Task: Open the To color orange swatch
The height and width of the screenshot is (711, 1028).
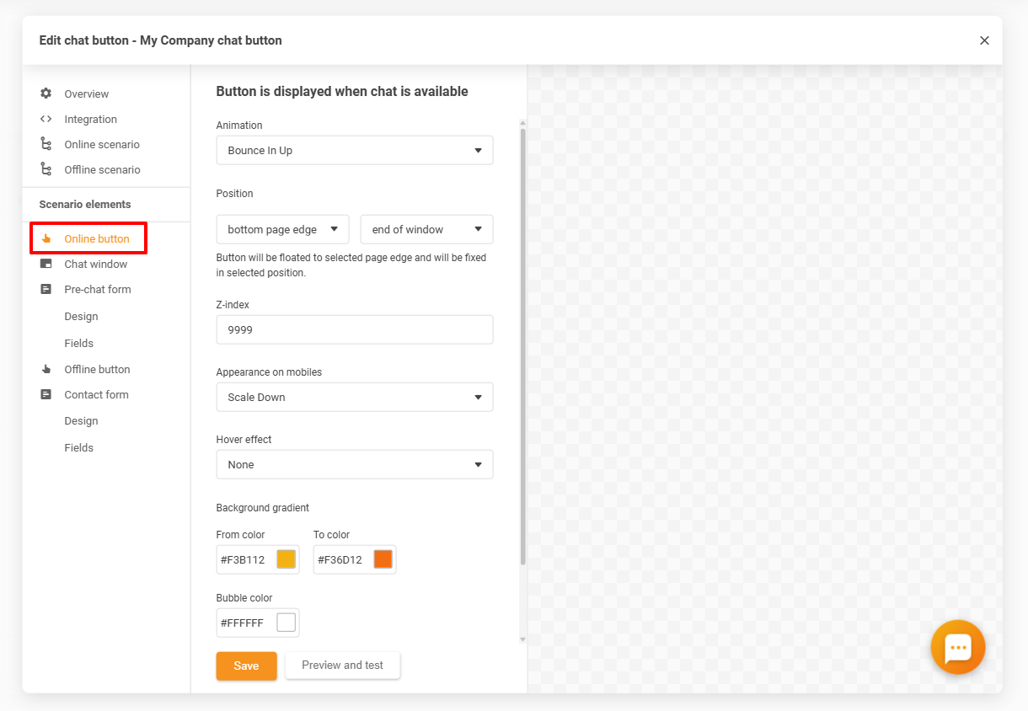Action: (383, 559)
